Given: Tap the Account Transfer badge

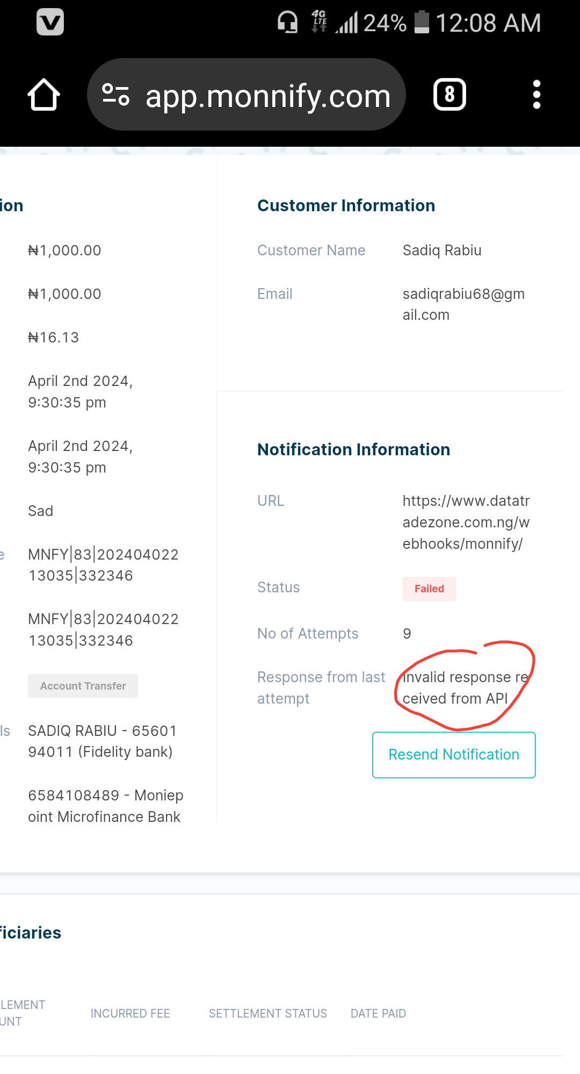Looking at the screenshot, I should click(x=83, y=686).
